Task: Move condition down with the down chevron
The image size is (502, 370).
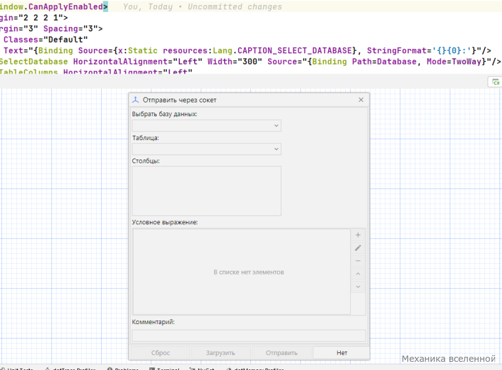Action: click(358, 286)
